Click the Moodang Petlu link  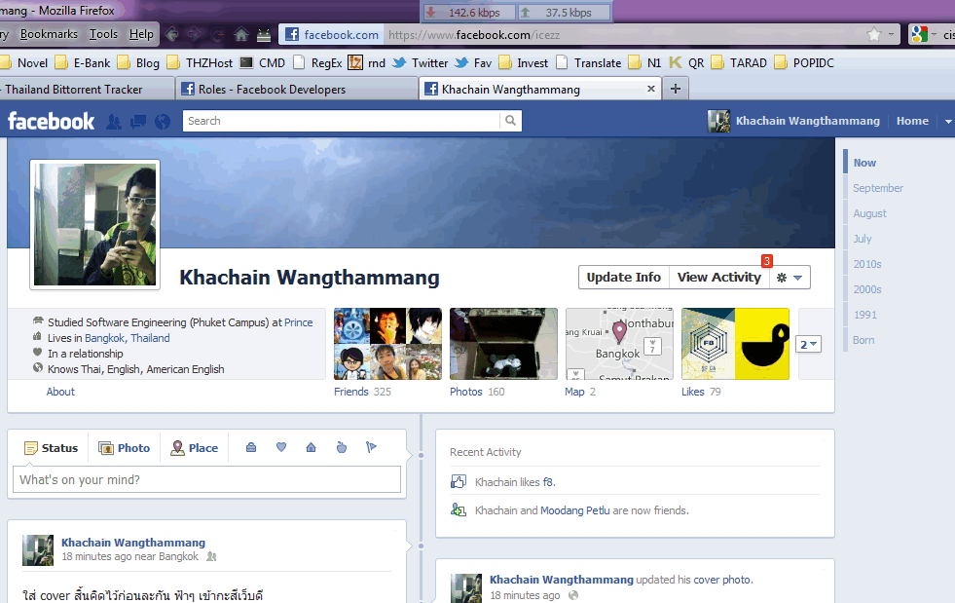(575, 510)
